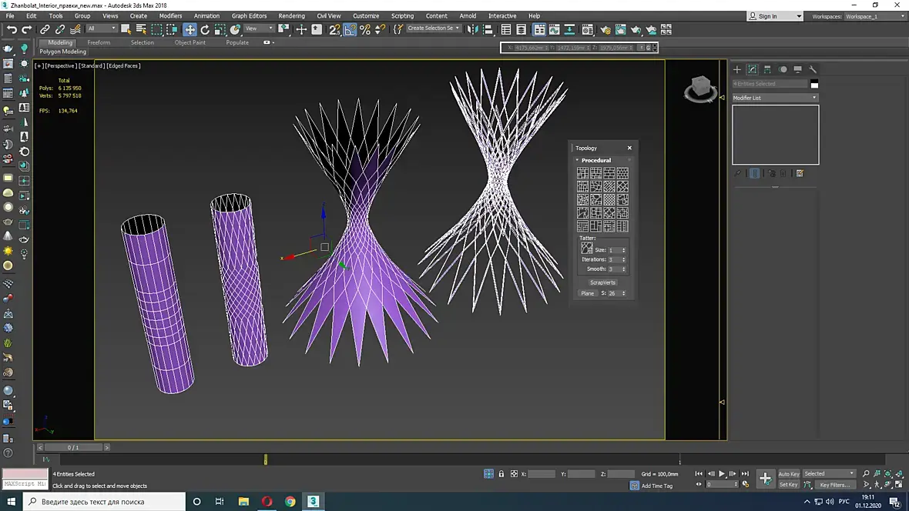This screenshot has width=909, height=511.
Task: Open the Modify tab in command panel
Action: click(753, 69)
